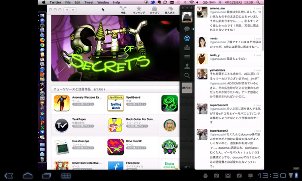Open the Search magnifier in Twitter sidebar

(187, 75)
